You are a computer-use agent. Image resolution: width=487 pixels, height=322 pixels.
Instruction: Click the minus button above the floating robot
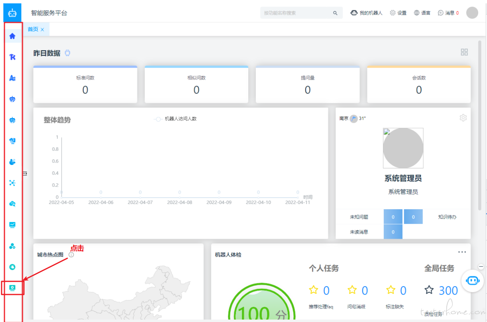(x=481, y=267)
